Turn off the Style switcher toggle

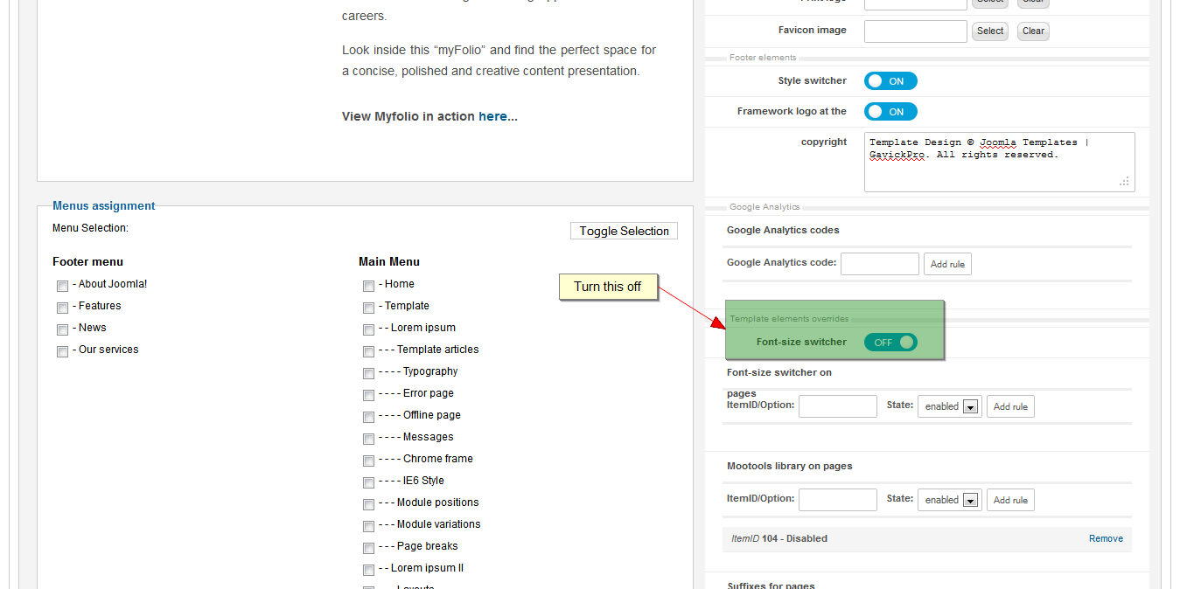tap(890, 81)
